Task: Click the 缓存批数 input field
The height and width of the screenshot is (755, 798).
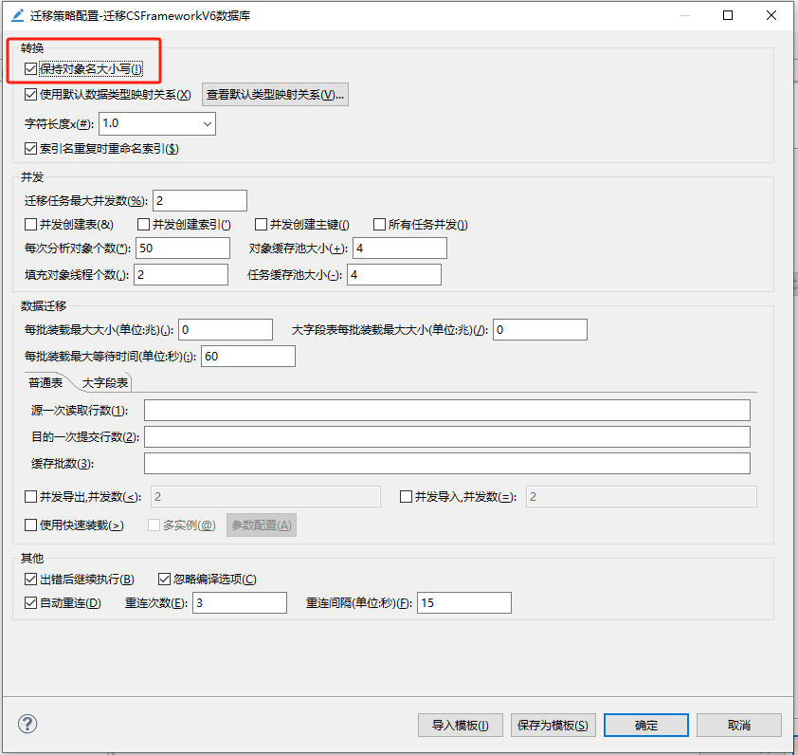Action: 447,463
